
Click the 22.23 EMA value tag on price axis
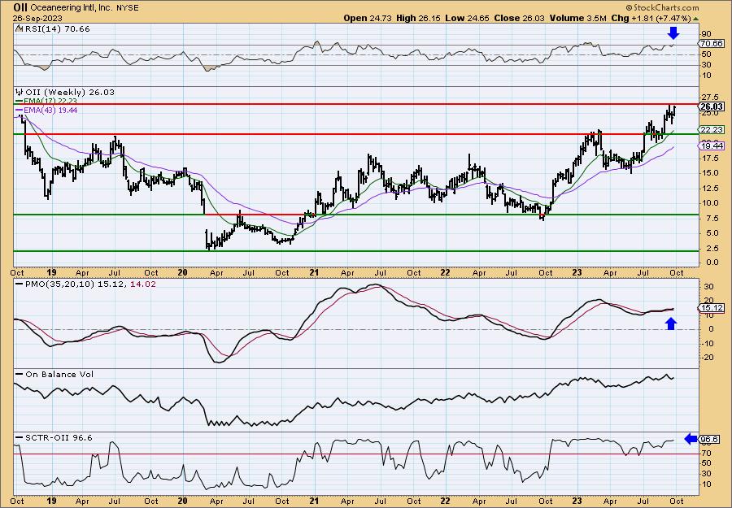712,130
